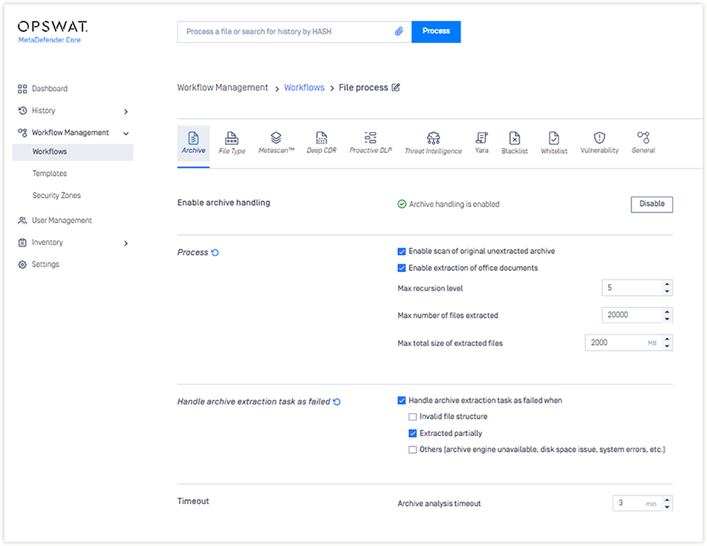This screenshot has width=707, height=546.
Task: Switch to the Blacklist tab
Action: click(x=514, y=143)
